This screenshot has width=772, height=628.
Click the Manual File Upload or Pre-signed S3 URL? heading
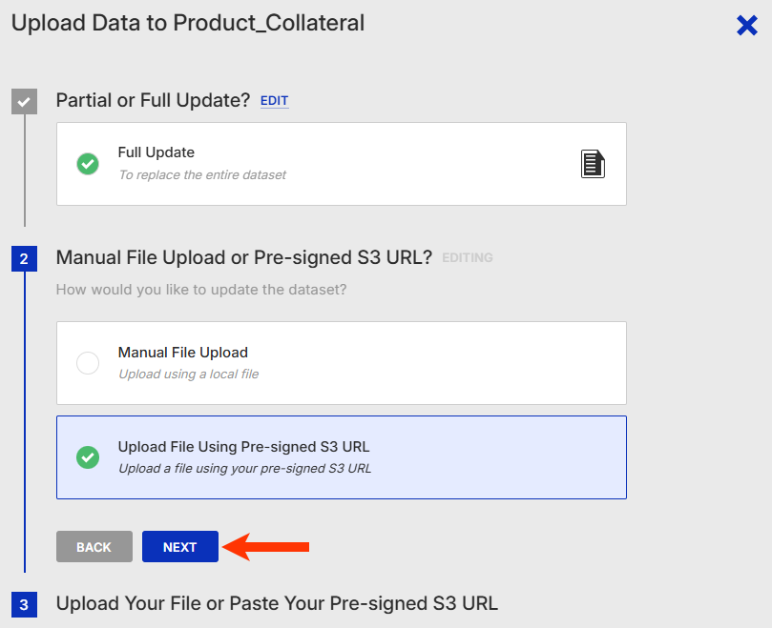pyautogui.click(x=244, y=257)
